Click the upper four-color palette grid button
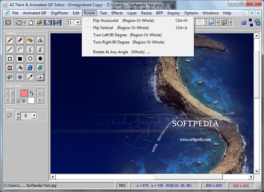Screen dimensions: 264x192 tap(41, 93)
